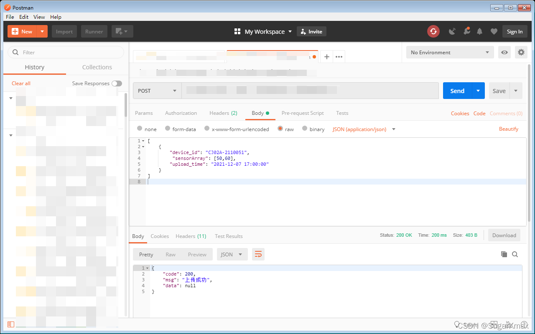The height and width of the screenshot is (334, 535).
Task: Fold line 2 in request body editor
Action: click(x=143, y=147)
